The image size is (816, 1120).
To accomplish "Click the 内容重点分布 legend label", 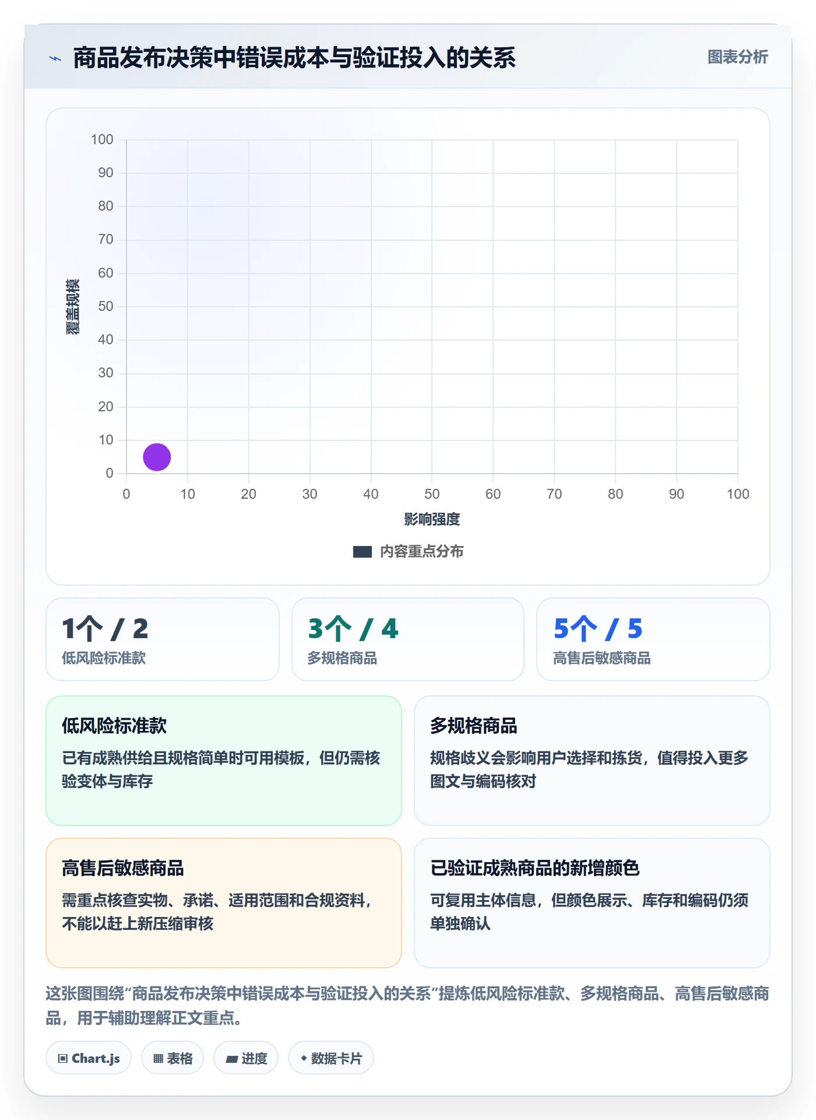I will 421,551.
